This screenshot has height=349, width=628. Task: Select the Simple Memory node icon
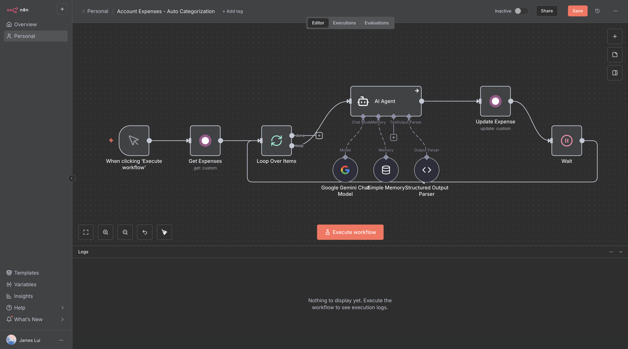pyautogui.click(x=386, y=170)
